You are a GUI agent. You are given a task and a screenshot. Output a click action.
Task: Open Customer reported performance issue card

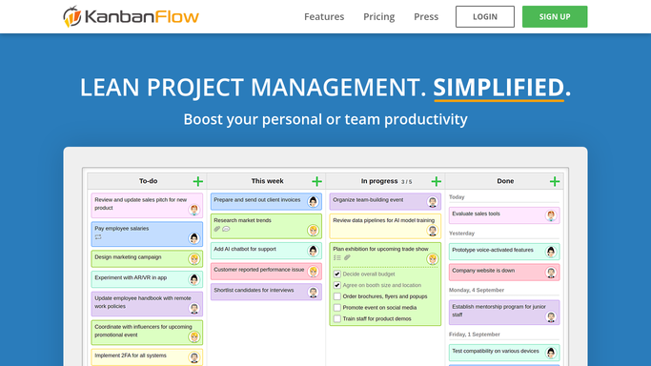click(x=266, y=272)
